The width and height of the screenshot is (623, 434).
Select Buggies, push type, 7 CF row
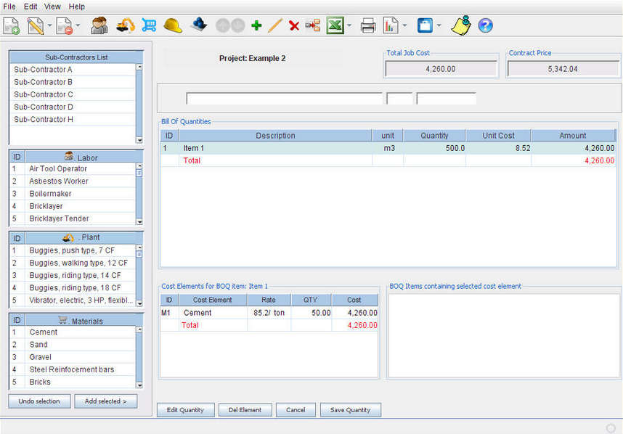[73, 250]
